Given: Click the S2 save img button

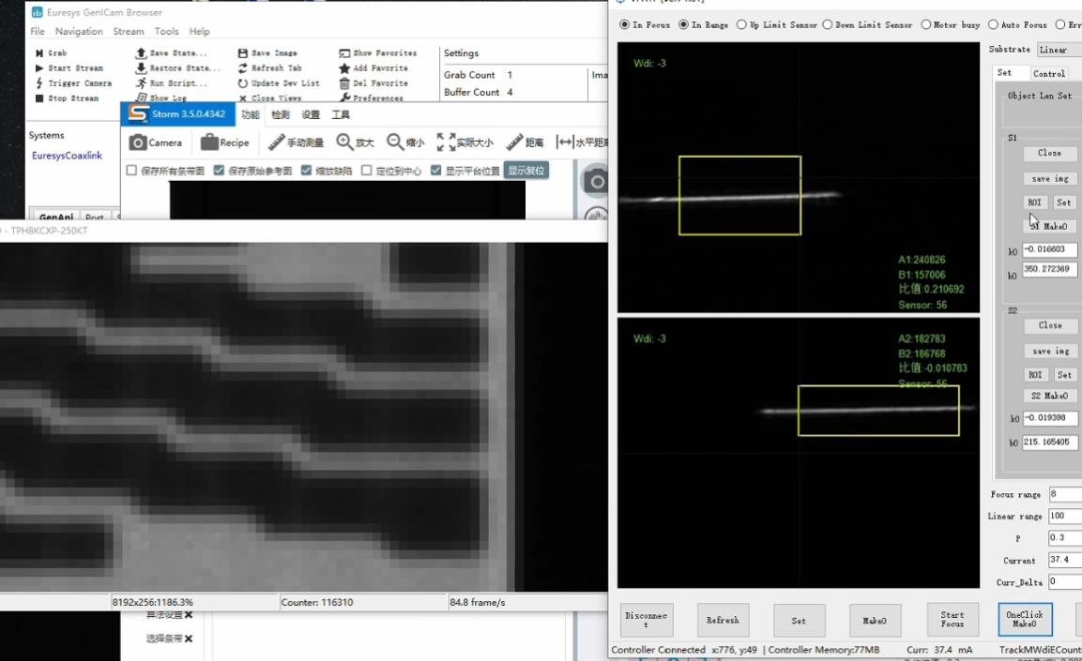Looking at the screenshot, I should 1049,351.
